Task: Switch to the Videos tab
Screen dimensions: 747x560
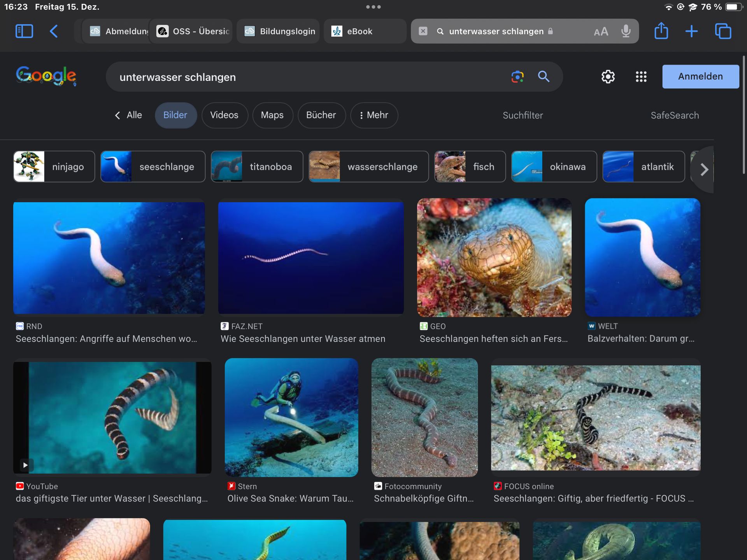Action: coord(224,115)
